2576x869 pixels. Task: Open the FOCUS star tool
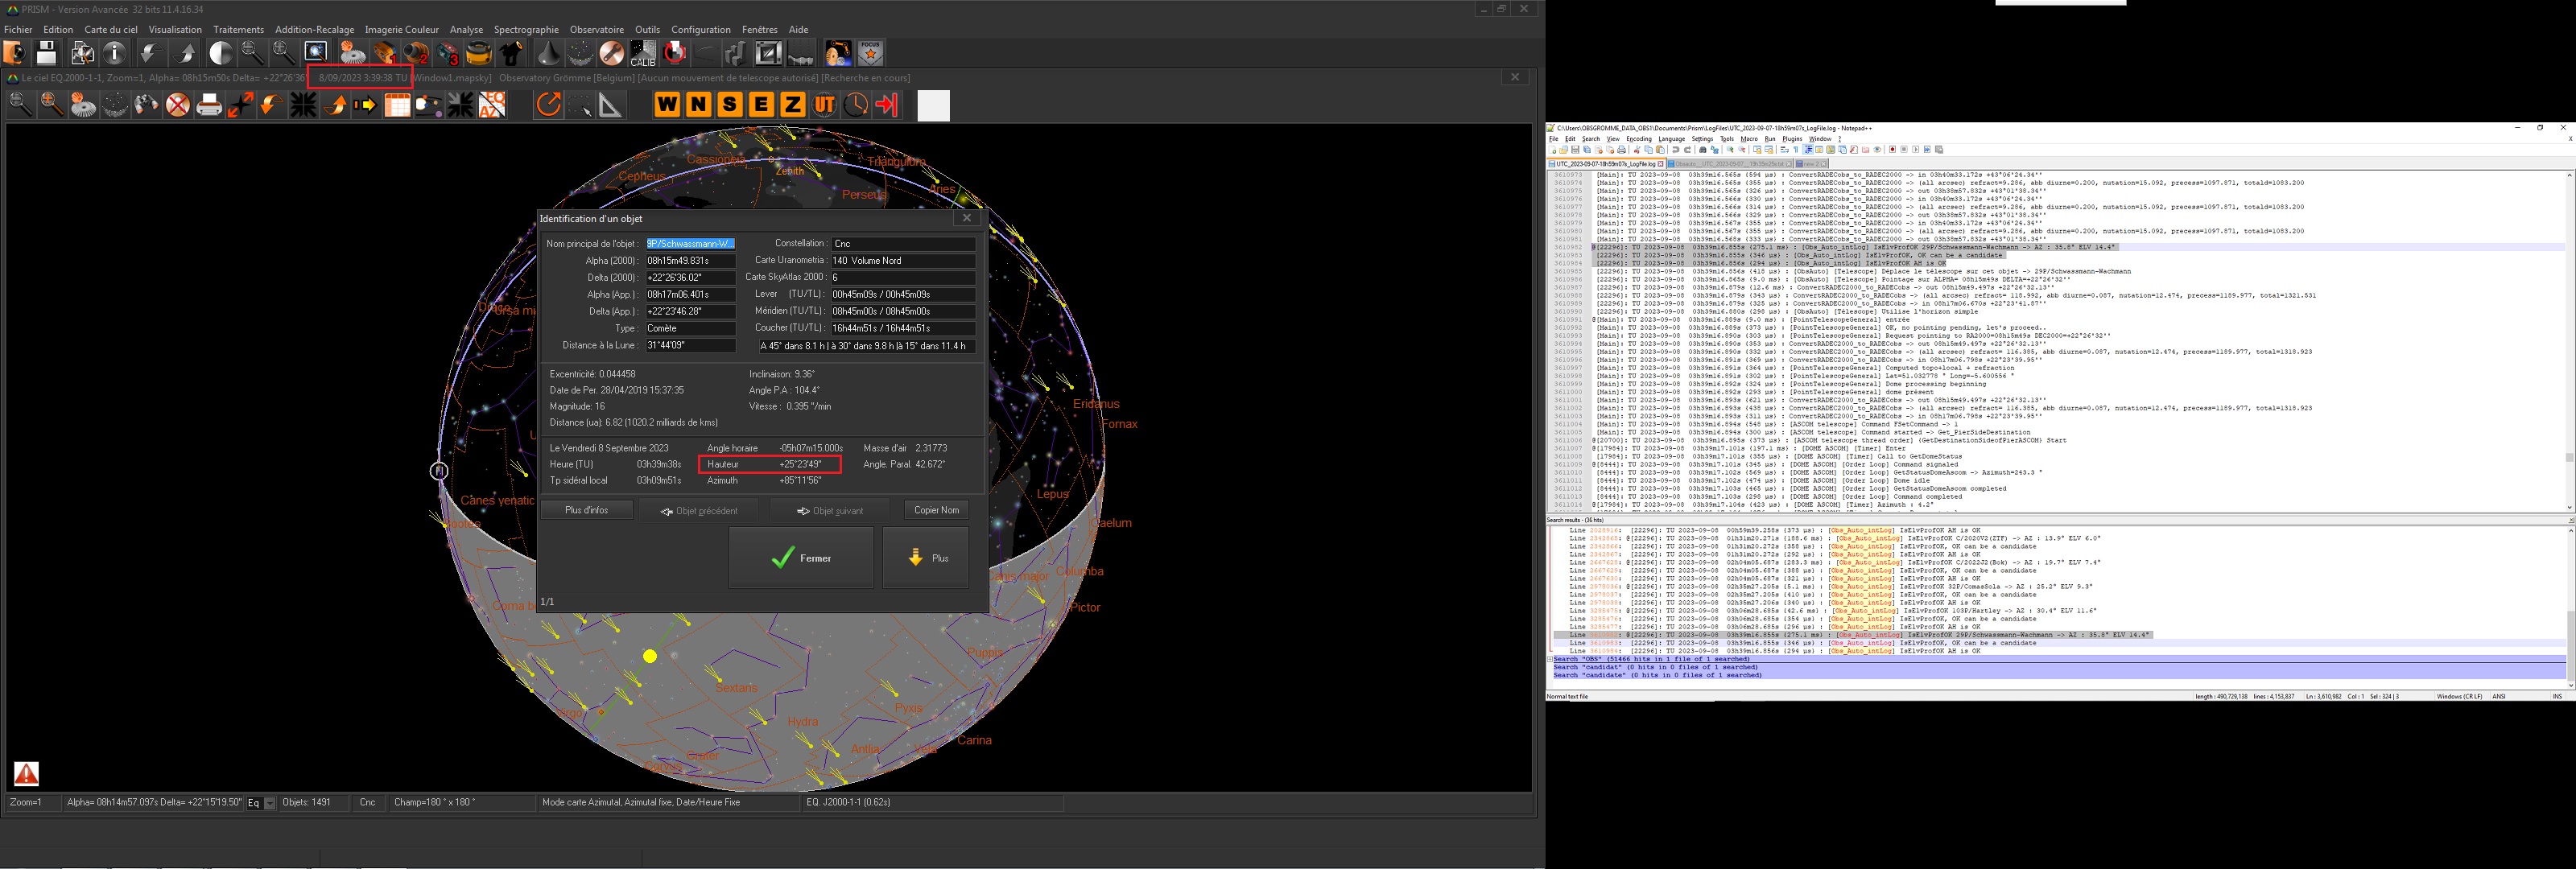[x=870, y=53]
